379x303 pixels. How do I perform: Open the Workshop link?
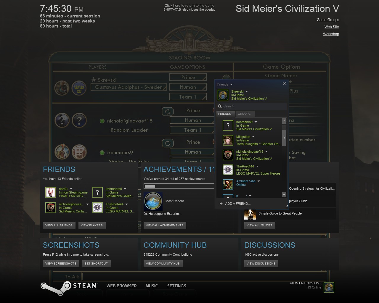click(x=331, y=34)
